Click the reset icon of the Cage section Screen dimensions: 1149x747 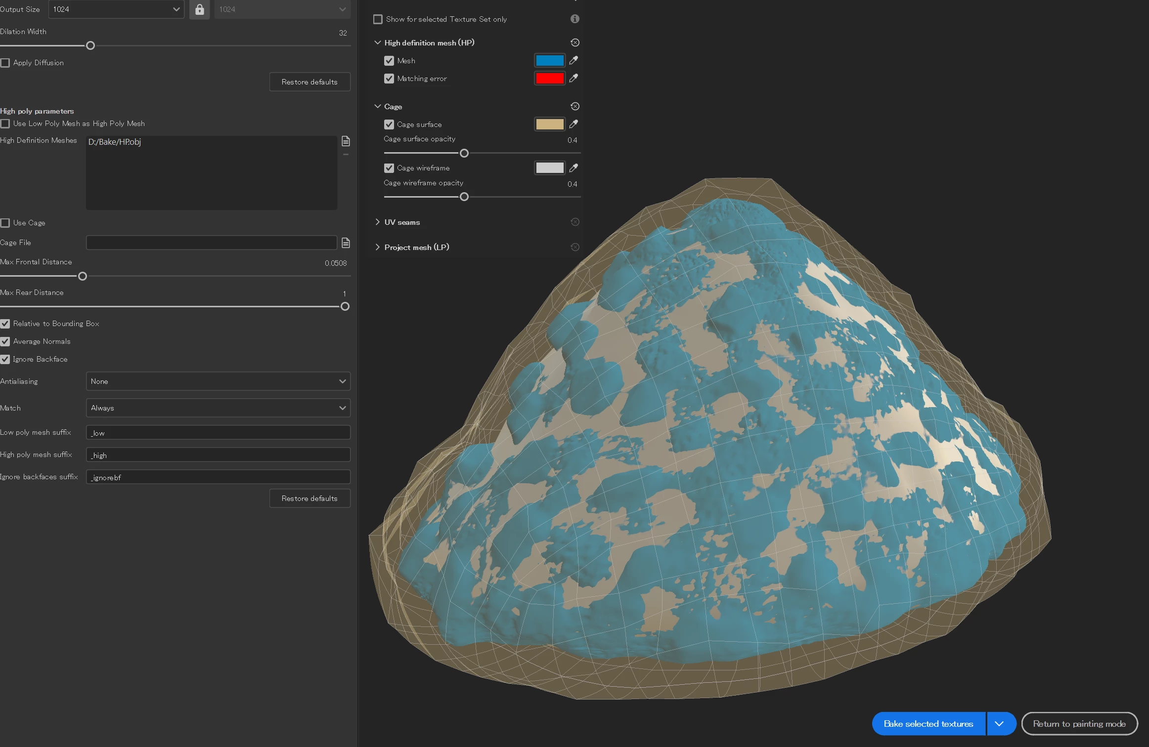tap(575, 106)
